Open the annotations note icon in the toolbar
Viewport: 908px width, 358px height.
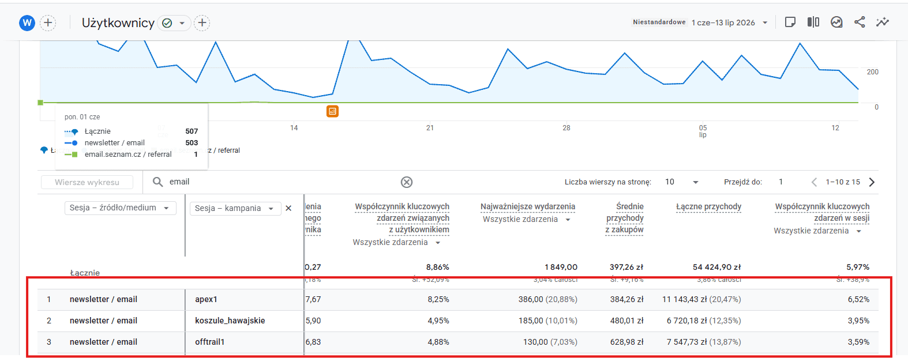[x=790, y=22]
